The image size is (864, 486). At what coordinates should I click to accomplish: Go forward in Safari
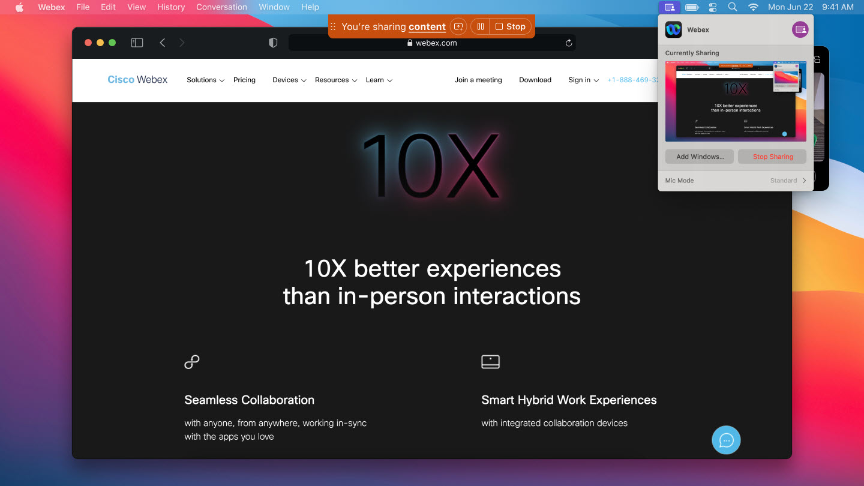182,43
